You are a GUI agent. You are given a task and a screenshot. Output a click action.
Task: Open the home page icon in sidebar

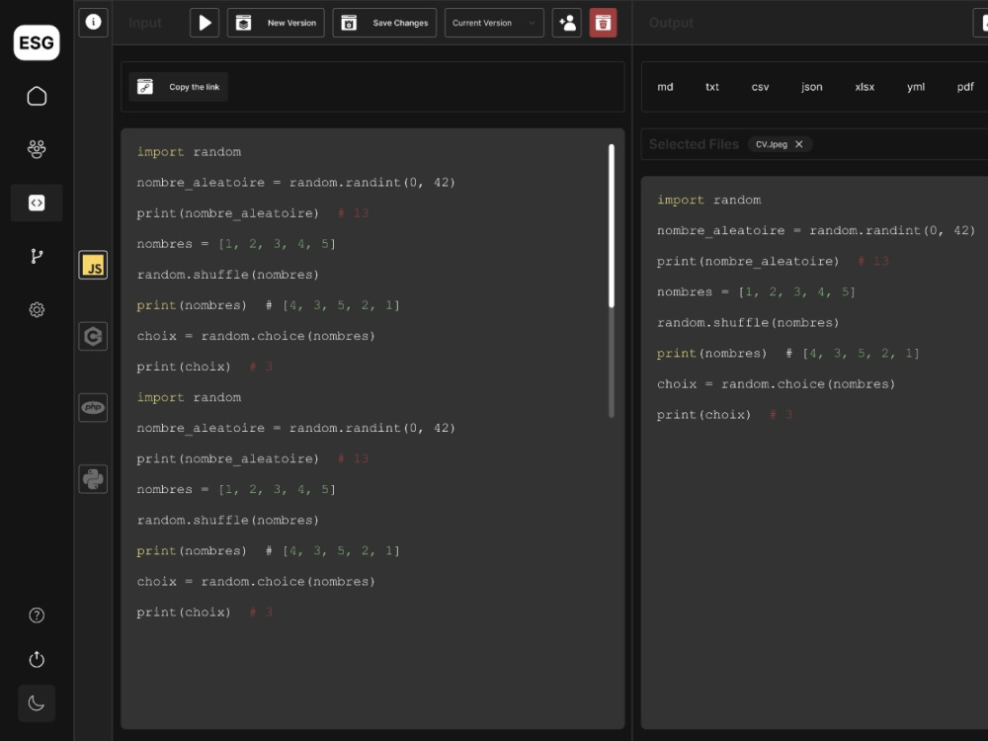[x=37, y=97]
